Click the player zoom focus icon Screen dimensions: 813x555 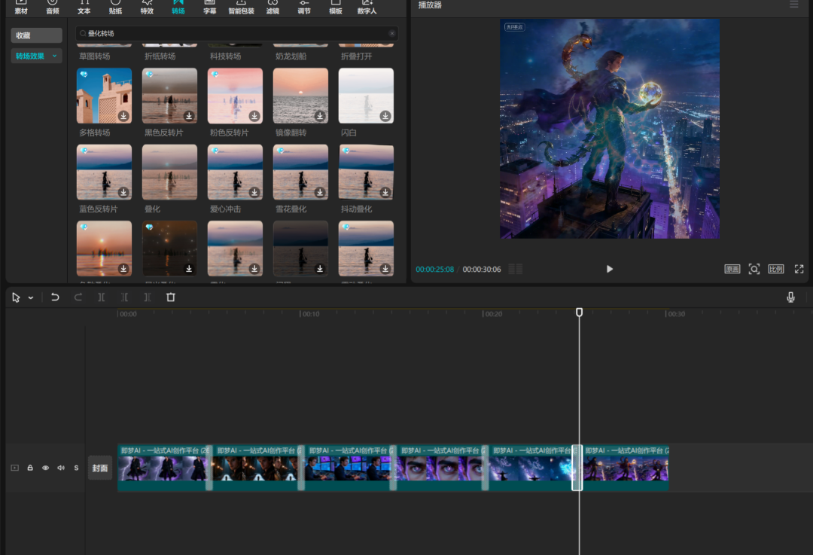point(754,269)
